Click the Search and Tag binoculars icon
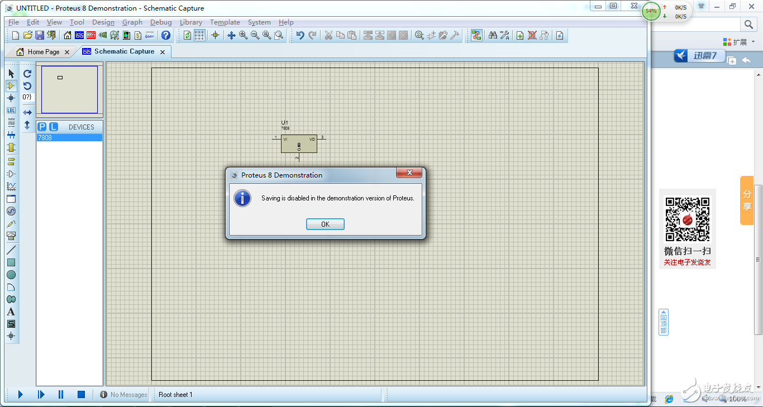 pyautogui.click(x=493, y=35)
